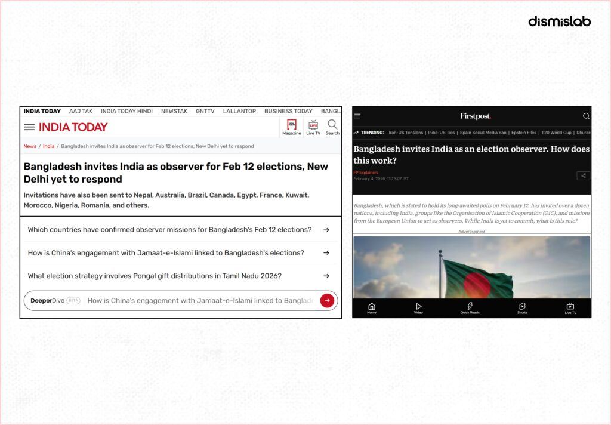Screen dimensions: 611x425
Task: Open India Today hamburger menu
Action: 29,127
